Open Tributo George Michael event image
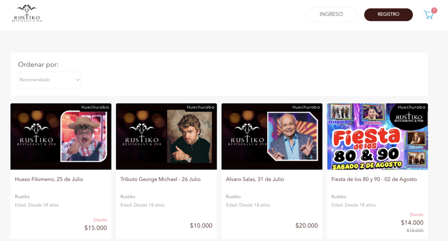The image size is (448, 241). 166,136
